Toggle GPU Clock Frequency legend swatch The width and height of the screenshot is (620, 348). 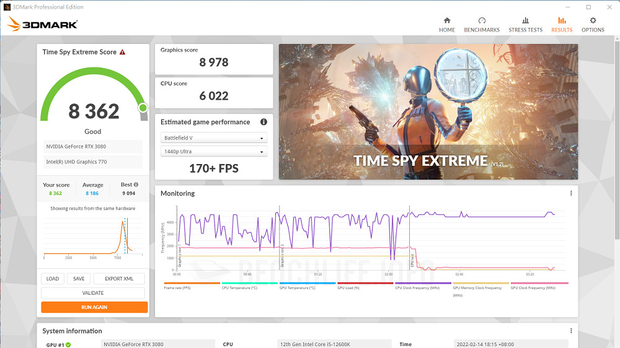[x=539, y=283]
